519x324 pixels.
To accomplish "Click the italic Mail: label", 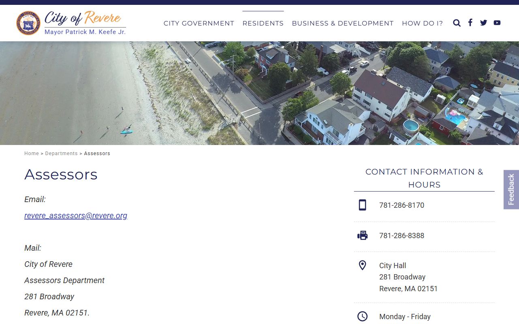I will coord(33,248).
